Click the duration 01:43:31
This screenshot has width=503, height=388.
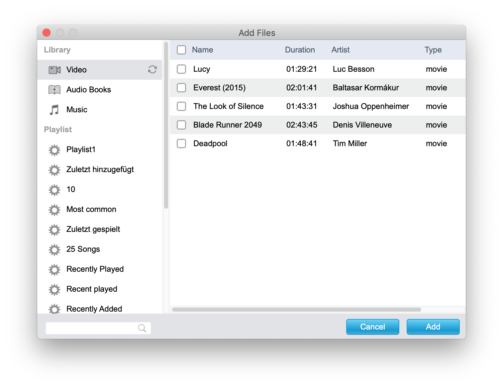302,106
